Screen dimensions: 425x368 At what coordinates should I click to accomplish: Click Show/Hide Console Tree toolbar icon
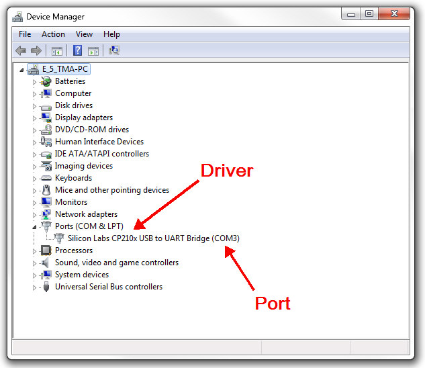click(x=57, y=51)
